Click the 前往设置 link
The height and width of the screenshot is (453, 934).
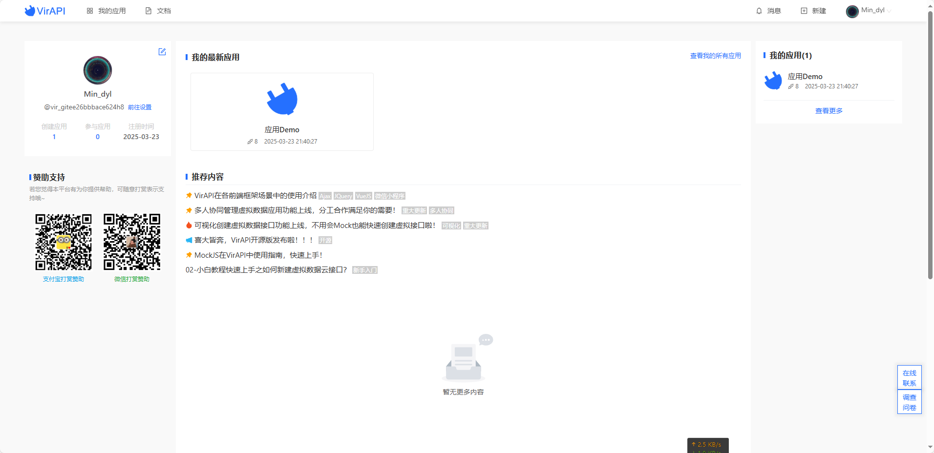(140, 107)
